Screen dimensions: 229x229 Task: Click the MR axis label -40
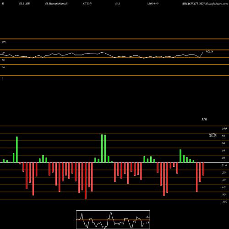click(x=224, y=180)
